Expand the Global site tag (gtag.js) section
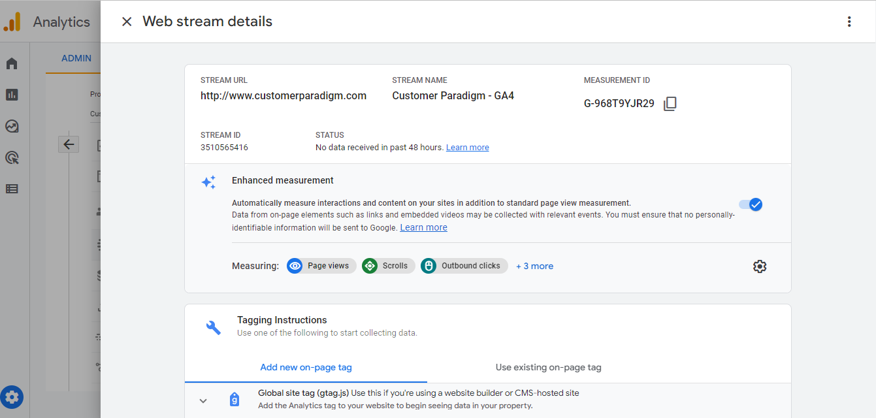Viewport: 876px width, 418px height. (203, 400)
